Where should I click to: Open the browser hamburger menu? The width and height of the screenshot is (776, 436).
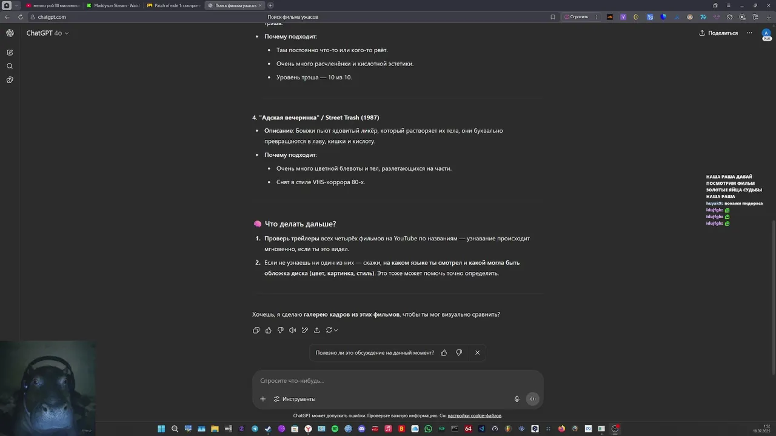pos(729,5)
